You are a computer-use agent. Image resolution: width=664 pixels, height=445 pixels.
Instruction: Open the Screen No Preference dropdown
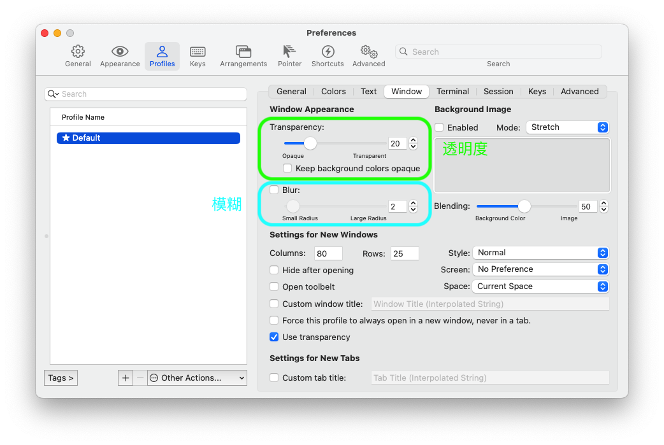[x=540, y=269]
